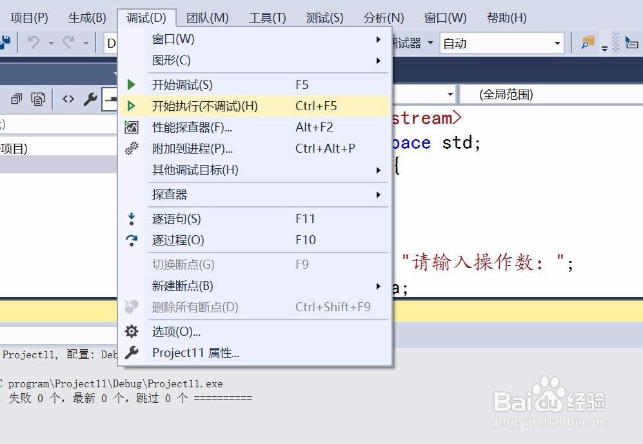Image resolution: width=643 pixels, height=444 pixels.
Task: Select the 逐过程 step-over icon
Action: tap(131, 240)
